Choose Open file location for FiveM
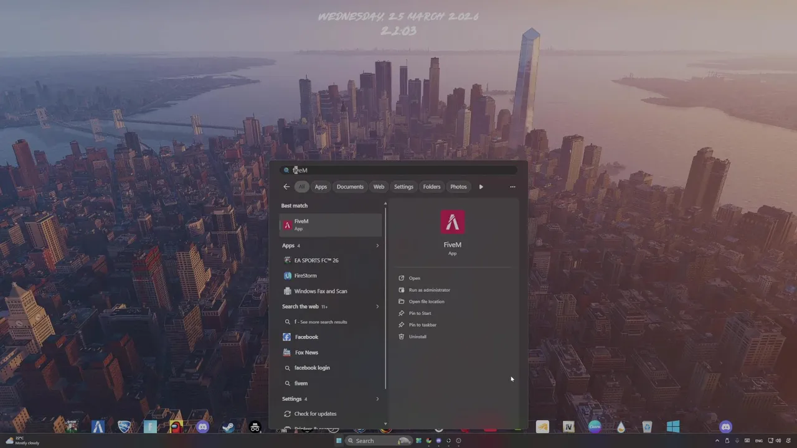 tap(422, 302)
